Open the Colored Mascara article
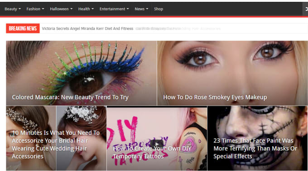The width and height of the screenshot is (308, 171). [x=70, y=97]
